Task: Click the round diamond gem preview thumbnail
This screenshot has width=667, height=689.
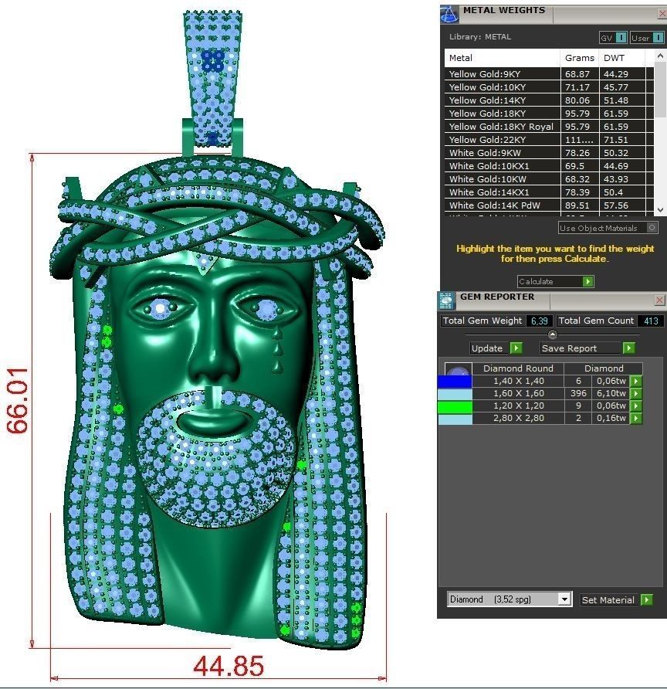Action: click(x=459, y=368)
